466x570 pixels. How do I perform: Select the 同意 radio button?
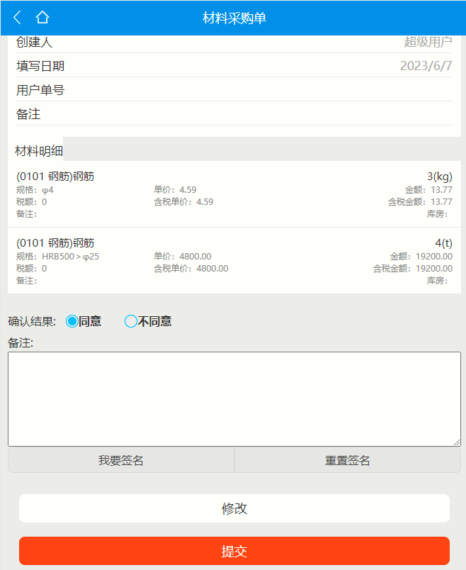(72, 321)
